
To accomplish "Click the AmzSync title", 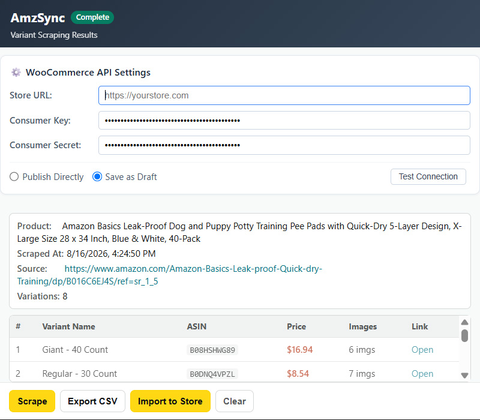I will (38, 18).
